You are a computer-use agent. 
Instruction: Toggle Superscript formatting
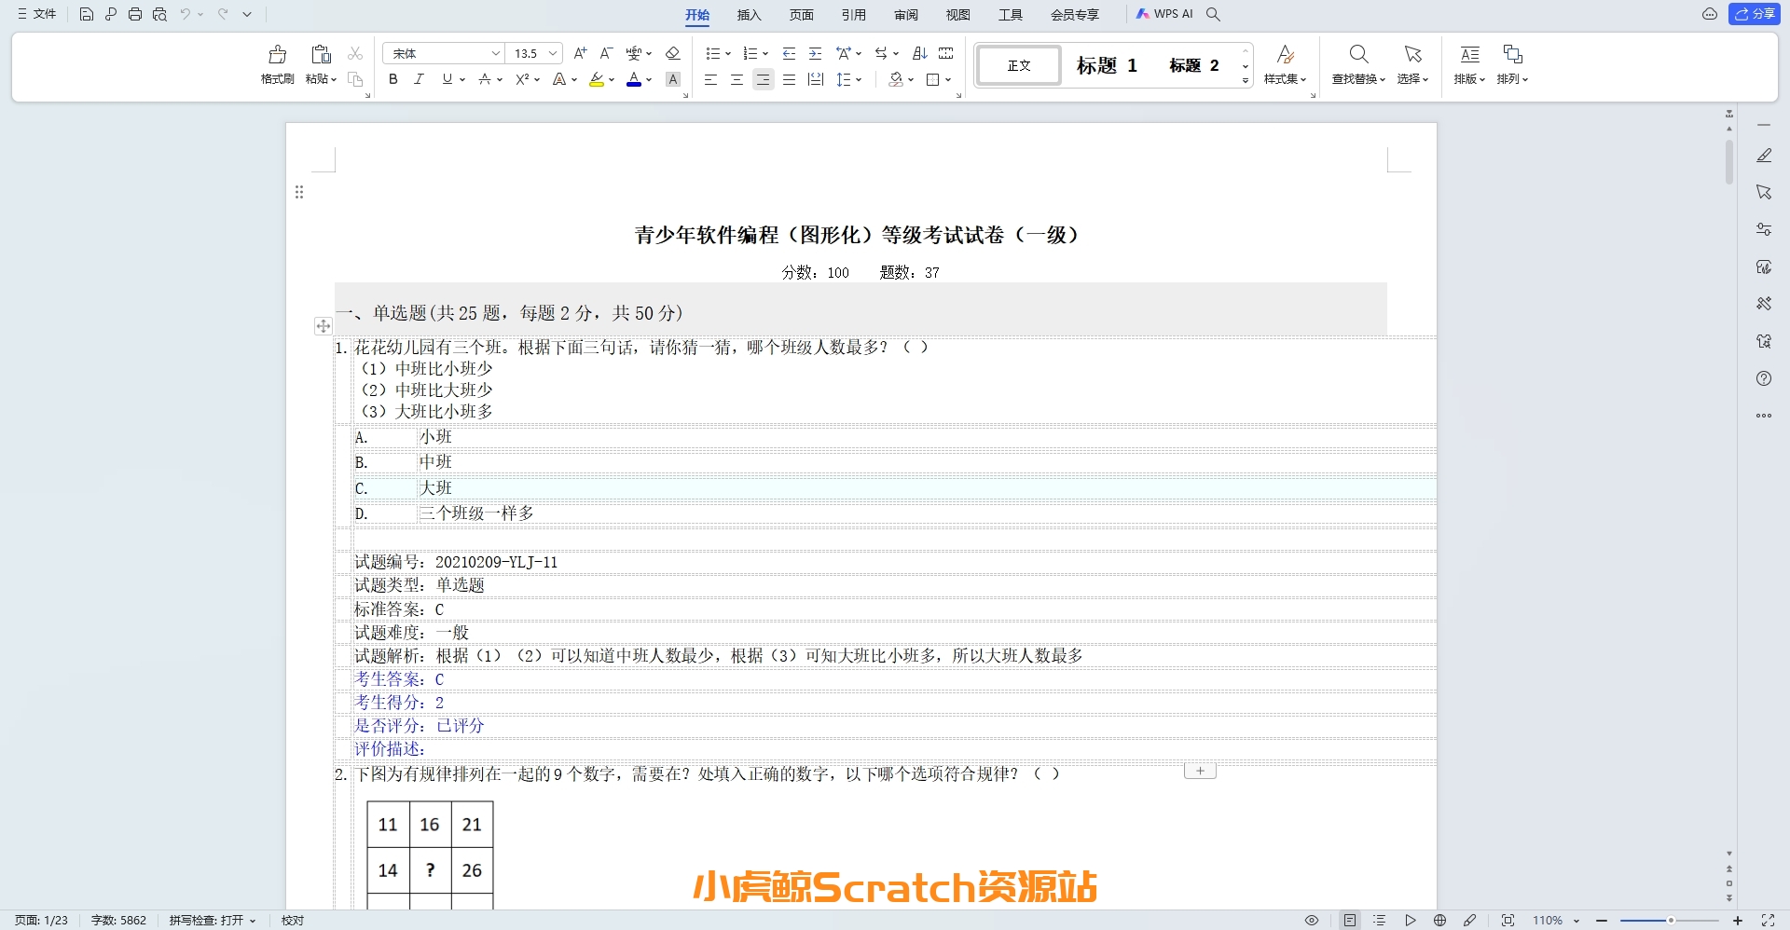coord(522,79)
